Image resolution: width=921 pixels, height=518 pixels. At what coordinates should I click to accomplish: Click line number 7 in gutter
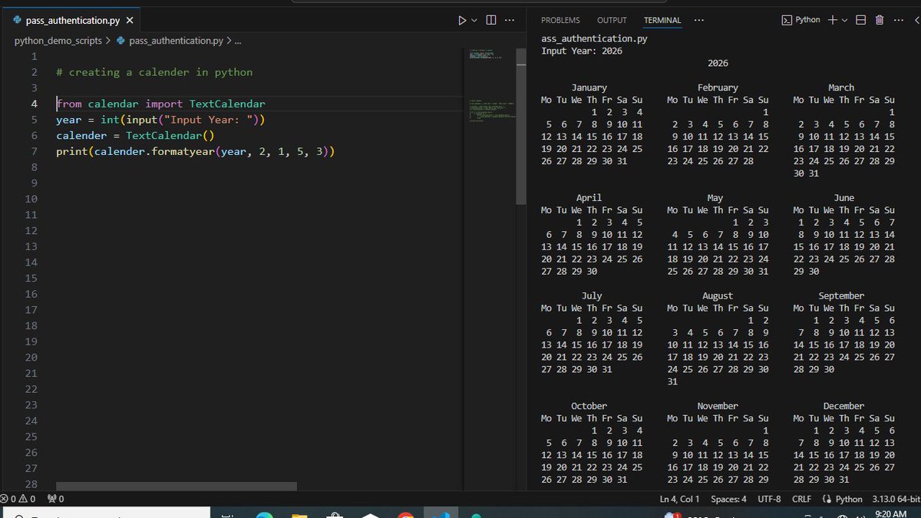coord(34,151)
